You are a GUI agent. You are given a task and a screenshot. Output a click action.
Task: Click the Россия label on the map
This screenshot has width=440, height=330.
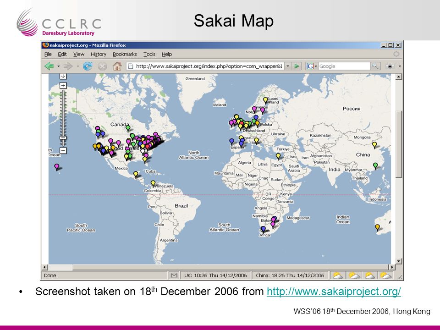[x=352, y=109]
